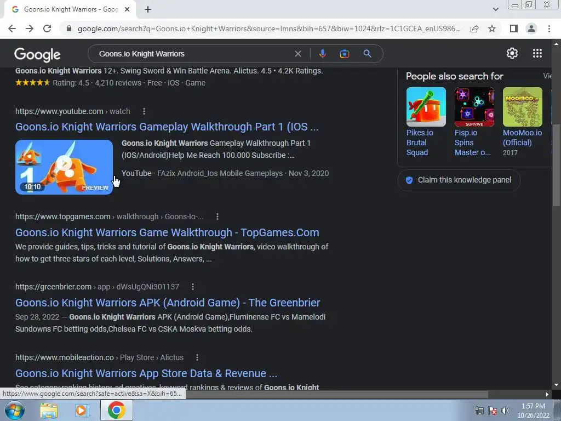Go to the Google home logo
Viewport: 561px width, 421px height.
[37, 54]
